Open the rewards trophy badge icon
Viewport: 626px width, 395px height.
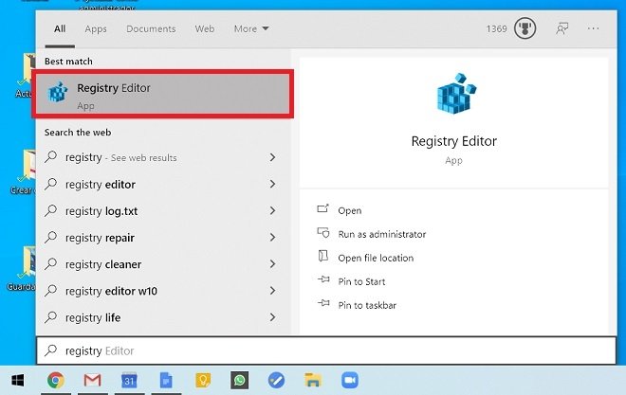[x=525, y=28]
